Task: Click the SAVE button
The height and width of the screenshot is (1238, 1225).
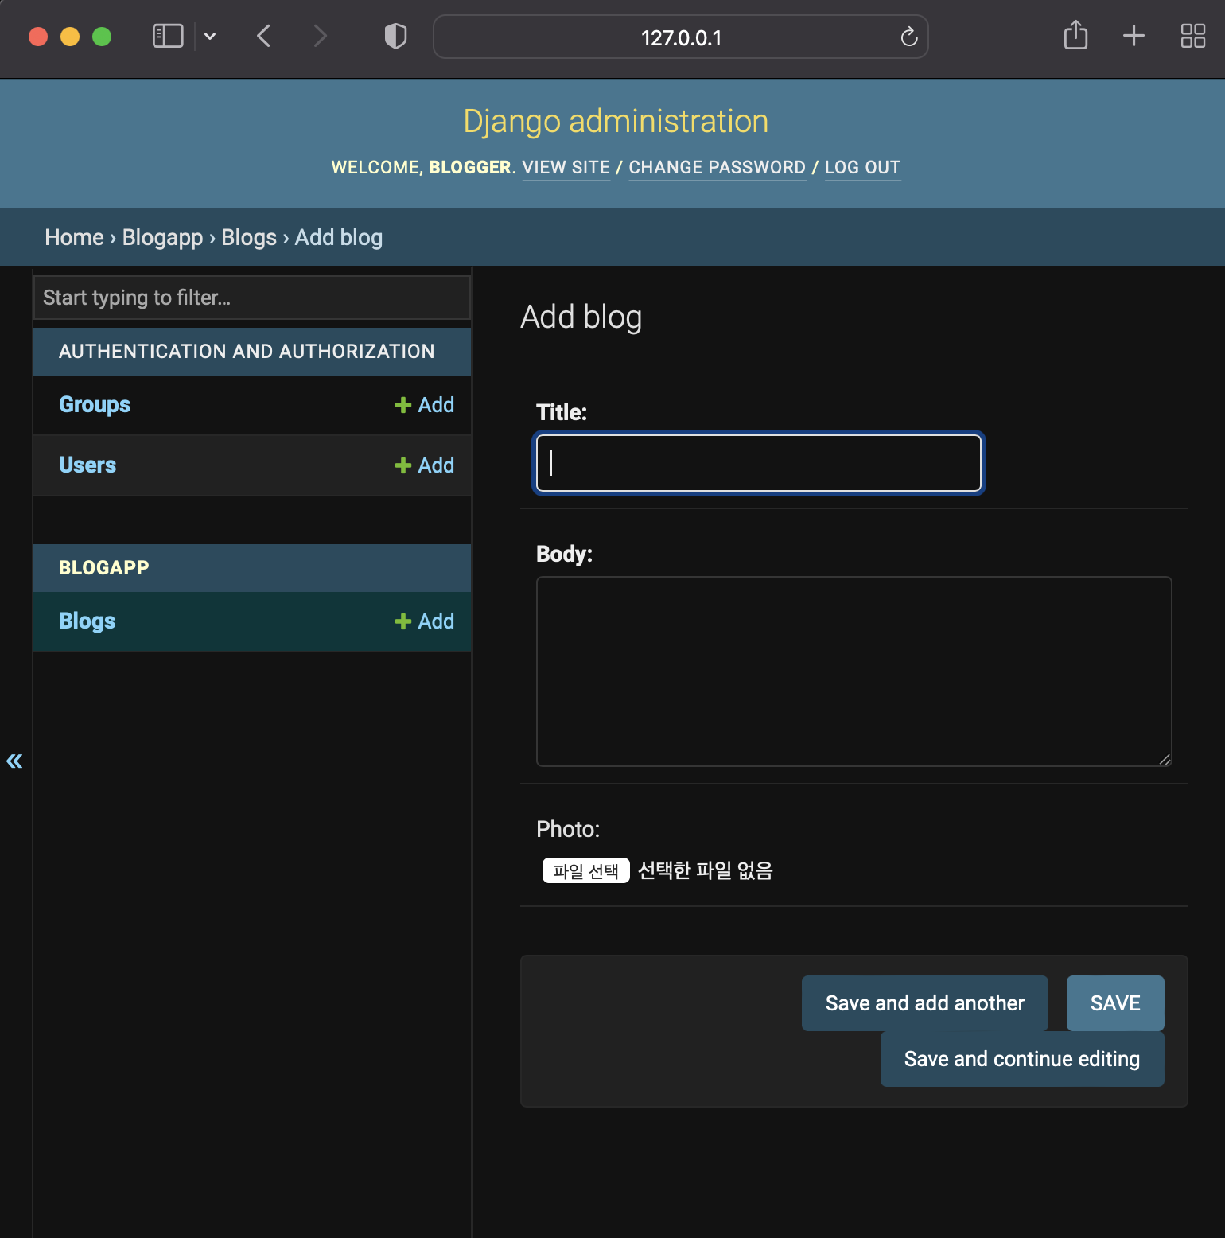Action: click(x=1115, y=1003)
